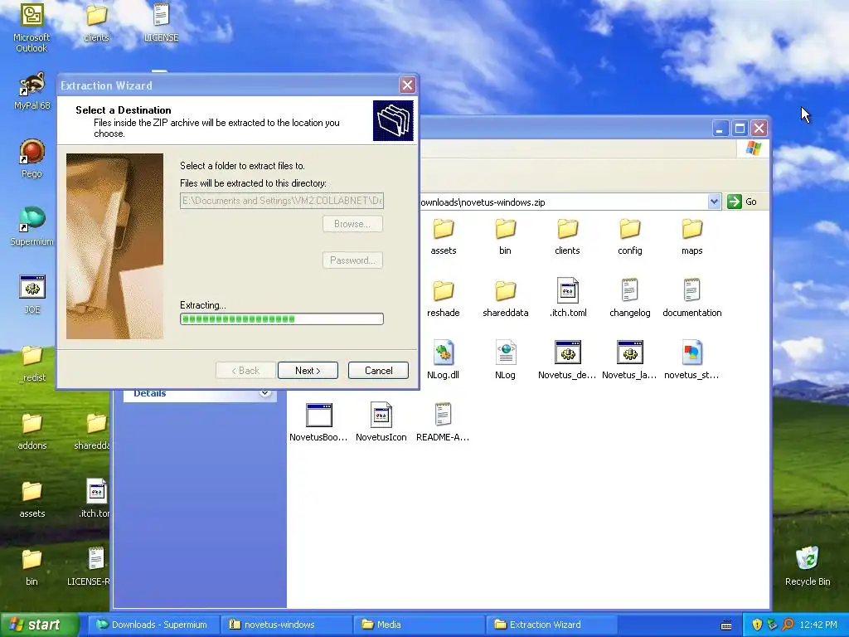Select the addons folder on desktop

coord(32,431)
